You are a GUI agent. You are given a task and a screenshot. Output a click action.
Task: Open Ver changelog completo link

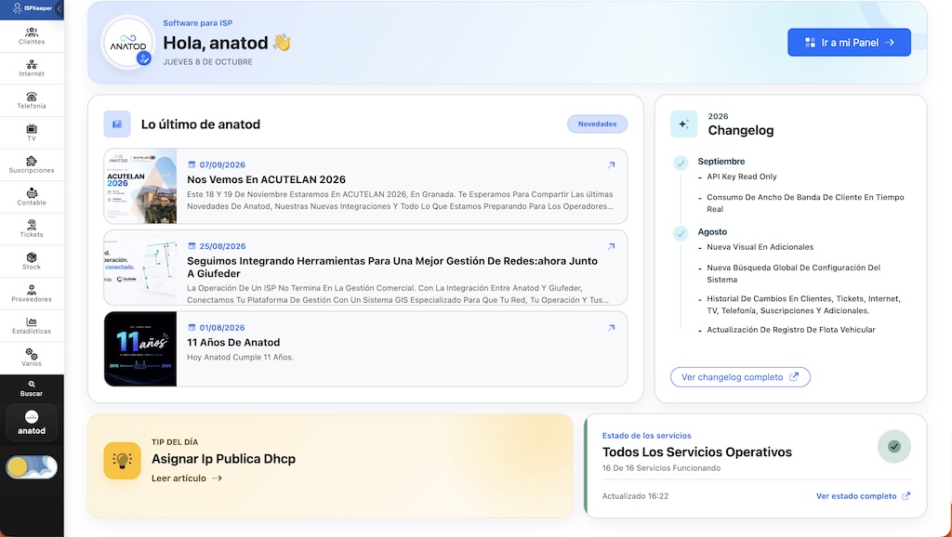pos(740,377)
